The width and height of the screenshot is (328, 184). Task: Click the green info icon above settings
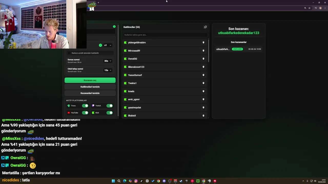tap(114, 27)
